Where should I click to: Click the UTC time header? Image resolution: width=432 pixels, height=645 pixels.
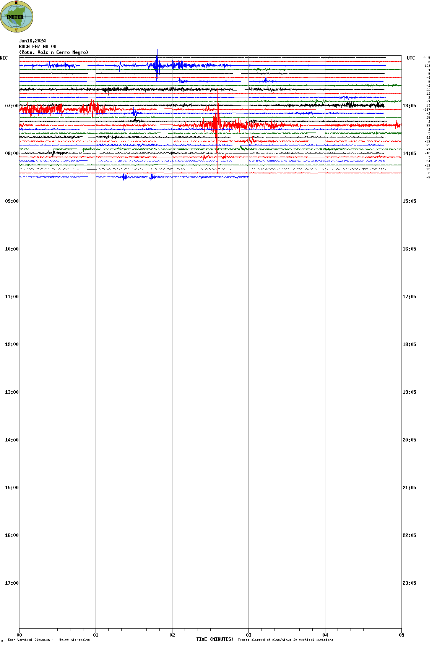coord(411,58)
